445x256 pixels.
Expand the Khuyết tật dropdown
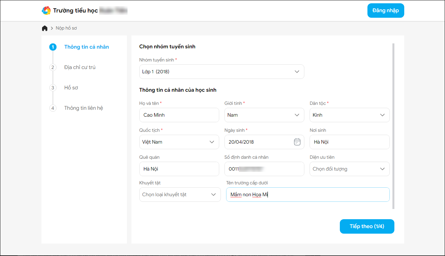(x=180, y=195)
